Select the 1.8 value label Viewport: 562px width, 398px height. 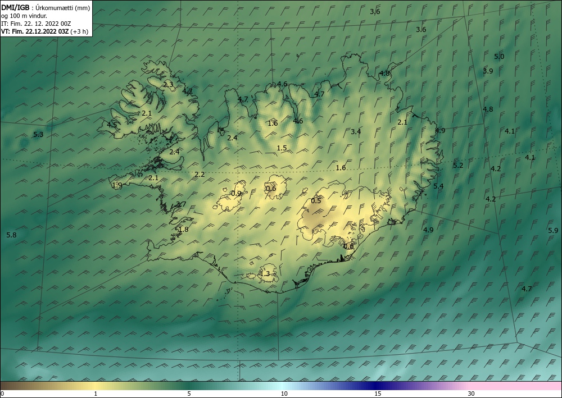click(183, 230)
